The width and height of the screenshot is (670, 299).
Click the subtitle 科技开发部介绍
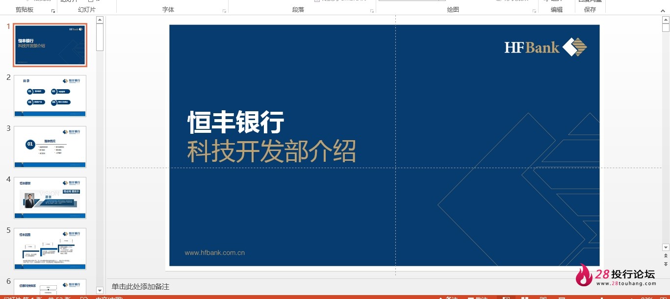[x=272, y=151]
